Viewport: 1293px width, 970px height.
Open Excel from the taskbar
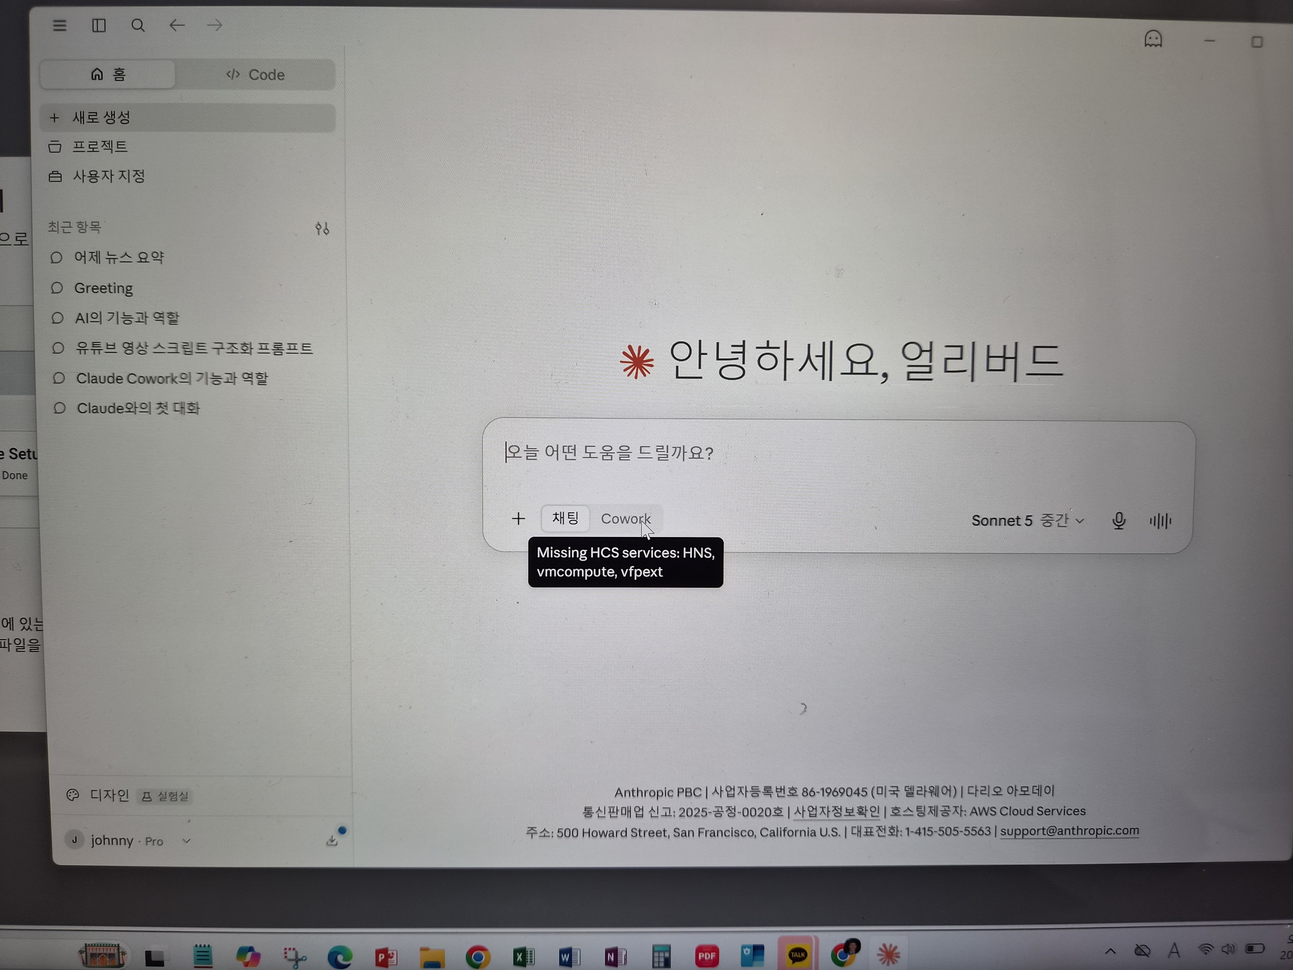point(524,956)
